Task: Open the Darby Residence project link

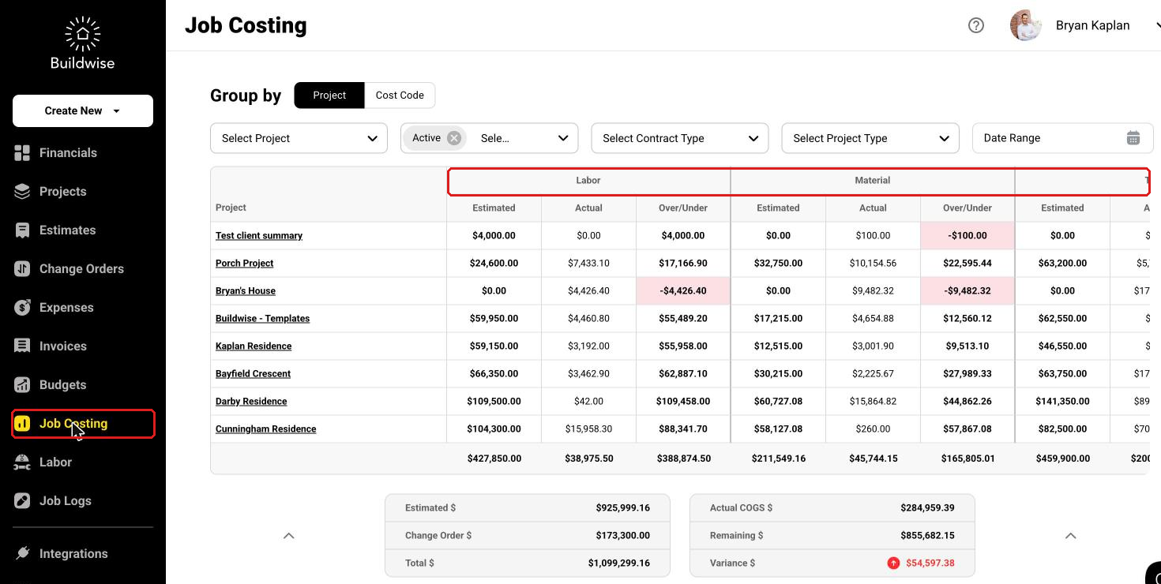Action: click(x=251, y=402)
